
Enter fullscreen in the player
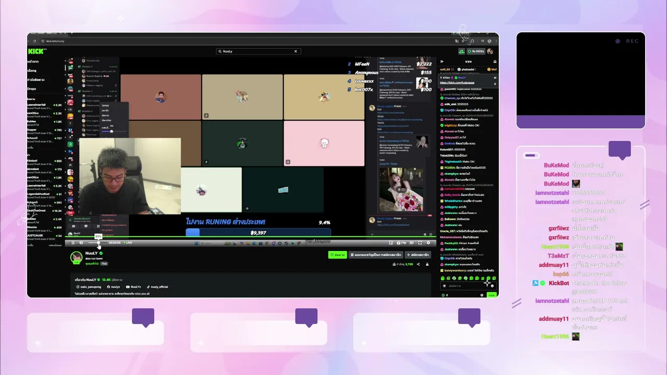420,243
